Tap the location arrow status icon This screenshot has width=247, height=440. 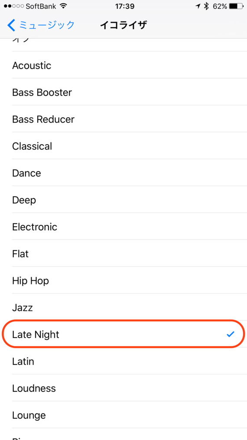point(198,6)
